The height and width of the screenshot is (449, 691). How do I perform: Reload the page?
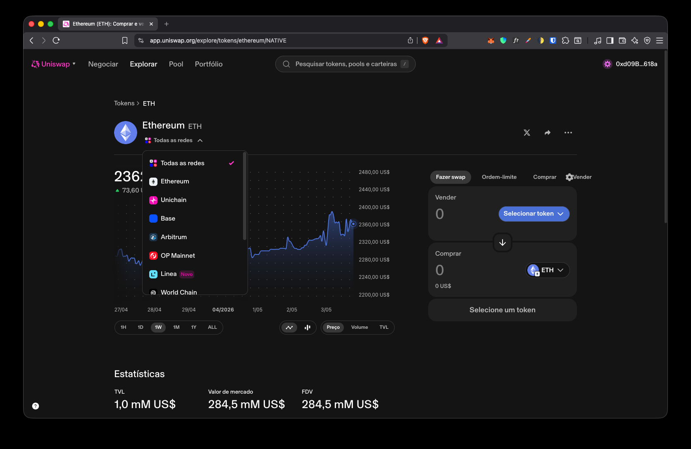pos(56,40)
